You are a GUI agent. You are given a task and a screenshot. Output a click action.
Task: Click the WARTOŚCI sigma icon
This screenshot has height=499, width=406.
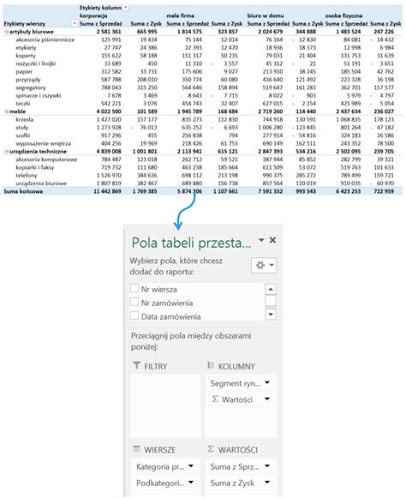tap(211, 448)
